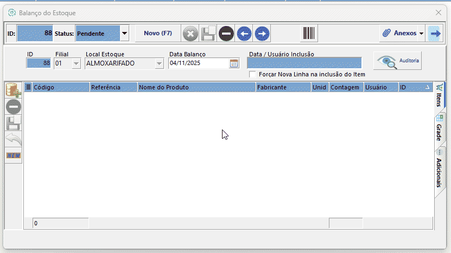451x253 pixels.
Task: Click the Data Balanço date field
Action: 198,63
